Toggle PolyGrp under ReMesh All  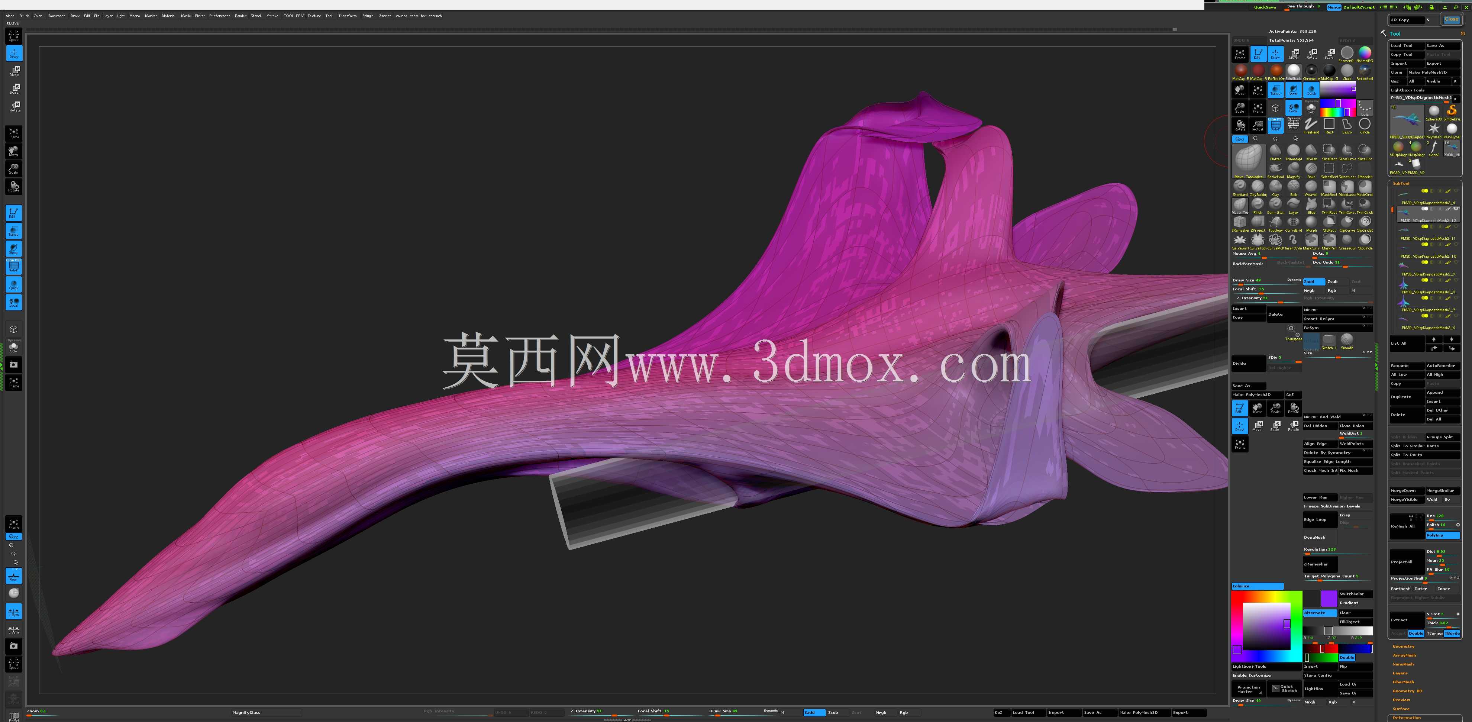pos(1443,535)
